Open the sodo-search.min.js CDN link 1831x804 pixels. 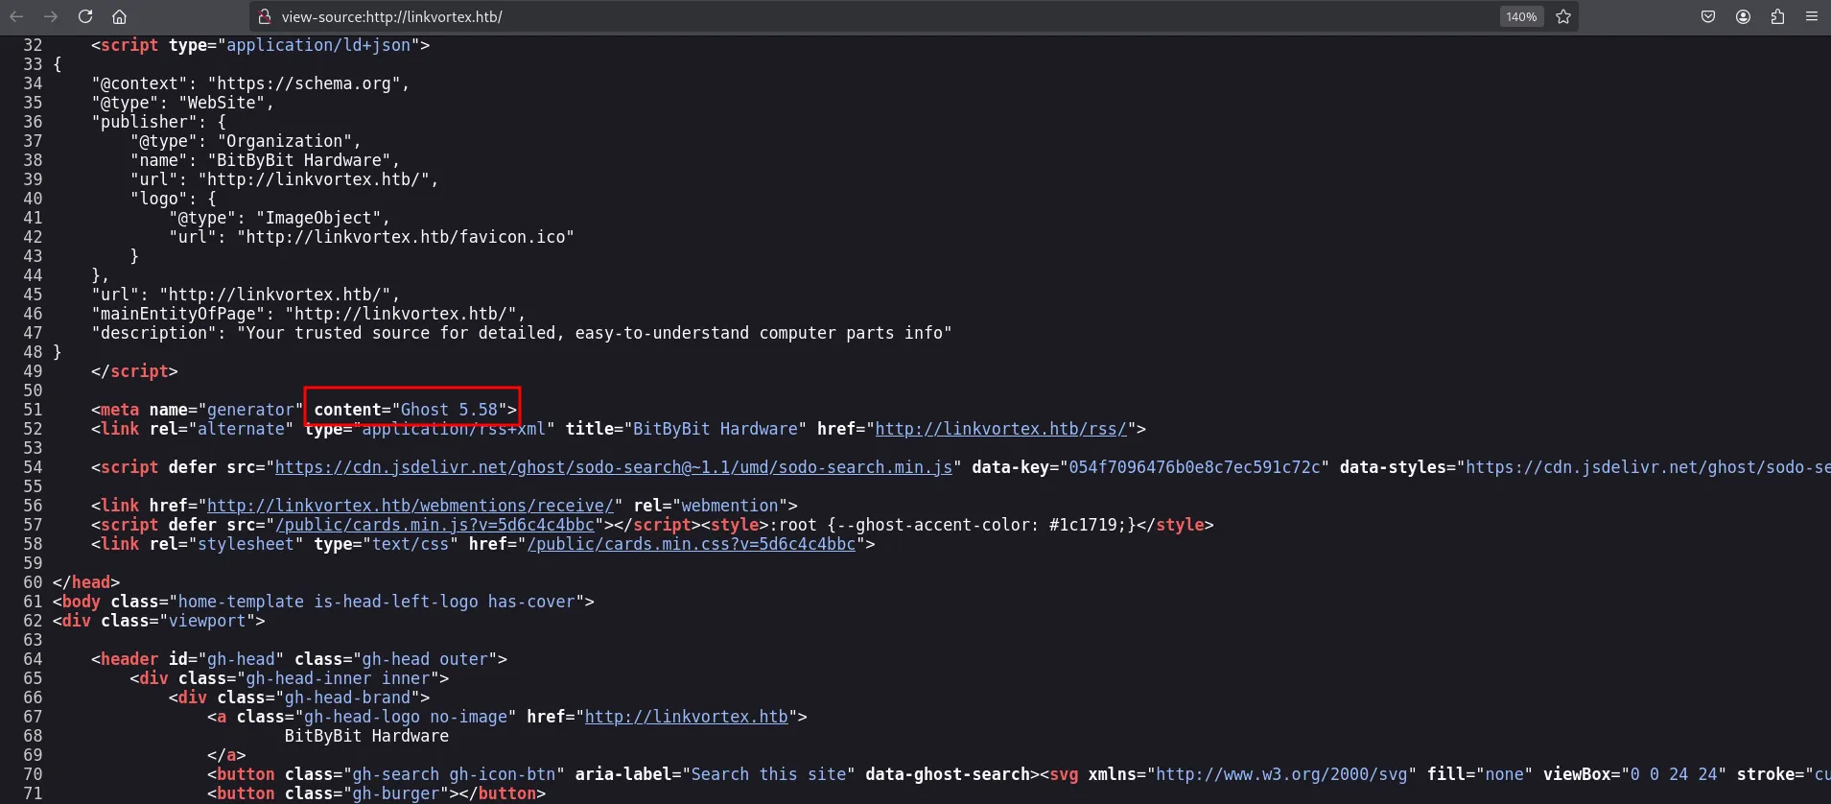tap(613, 467)
